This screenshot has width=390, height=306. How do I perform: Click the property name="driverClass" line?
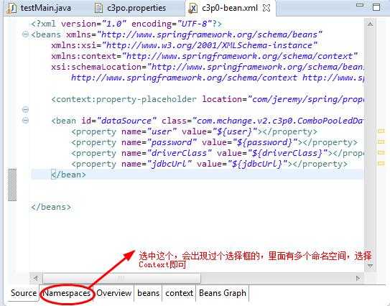coord(218,153)
